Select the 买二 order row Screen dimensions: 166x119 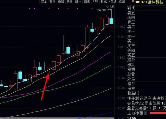click(147, 41)
